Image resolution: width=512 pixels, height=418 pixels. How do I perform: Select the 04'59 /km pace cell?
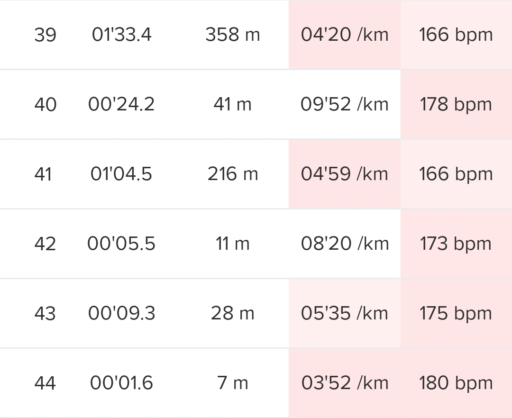(x=345, y=174)
